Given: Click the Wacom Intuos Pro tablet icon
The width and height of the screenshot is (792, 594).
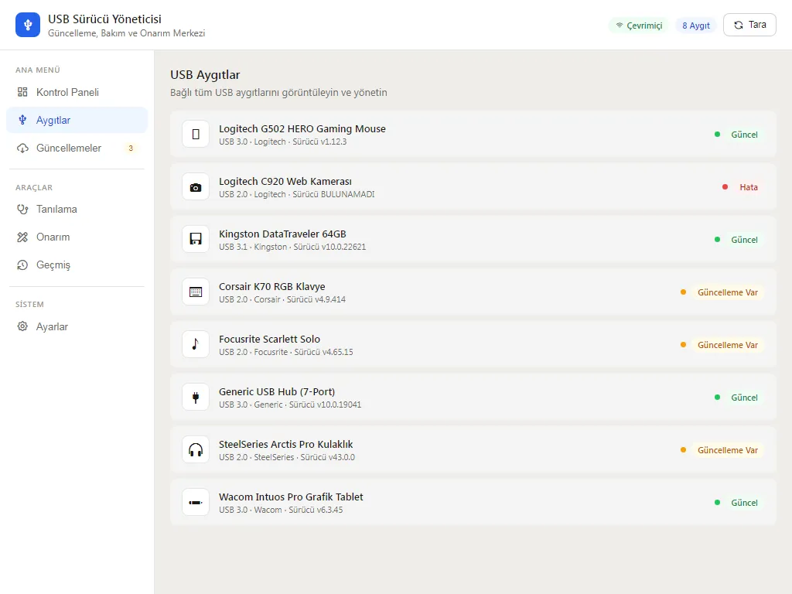Looking at the screenshot, I should tap(196, 502).
